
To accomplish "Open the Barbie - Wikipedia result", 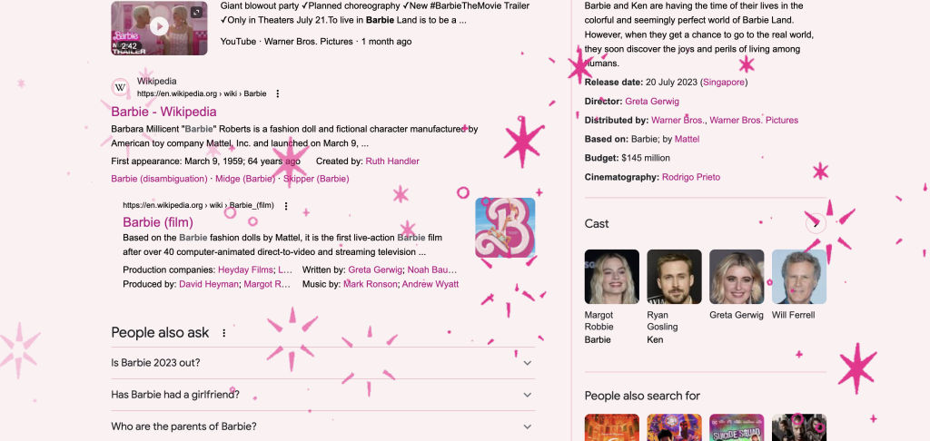I will (163, 112).
